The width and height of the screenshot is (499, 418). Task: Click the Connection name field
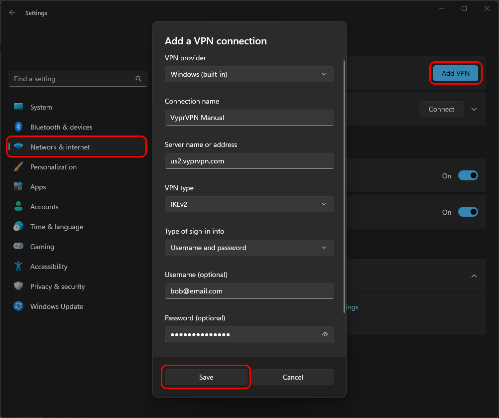249,118
